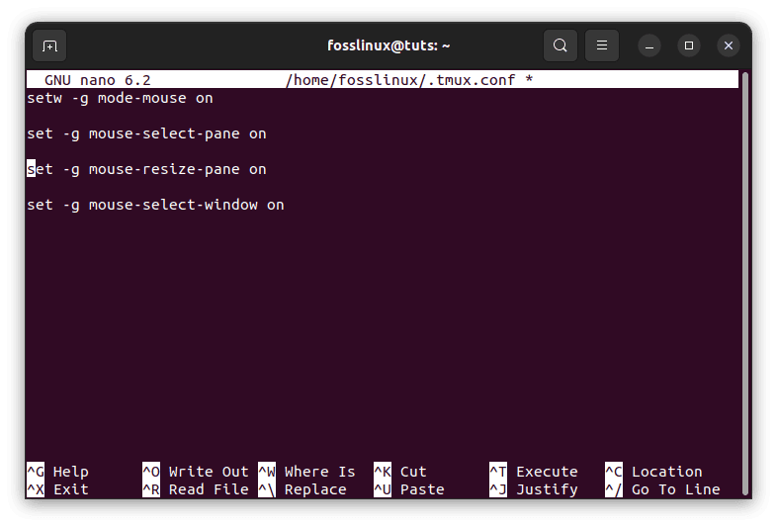Maximize the terminal window
The width and height of the screenshot is (777, 527).
tap(689, 45)
